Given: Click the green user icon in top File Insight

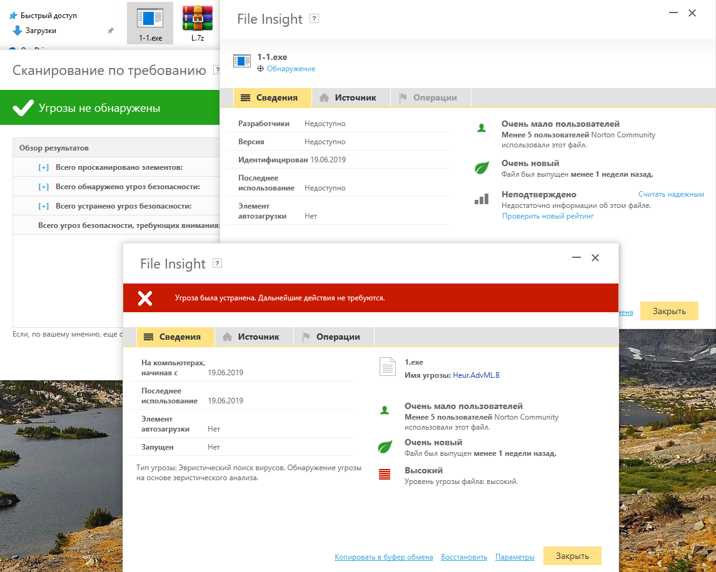Looking at the screenshot, I should pyautogui.click(x=482, y=128).
